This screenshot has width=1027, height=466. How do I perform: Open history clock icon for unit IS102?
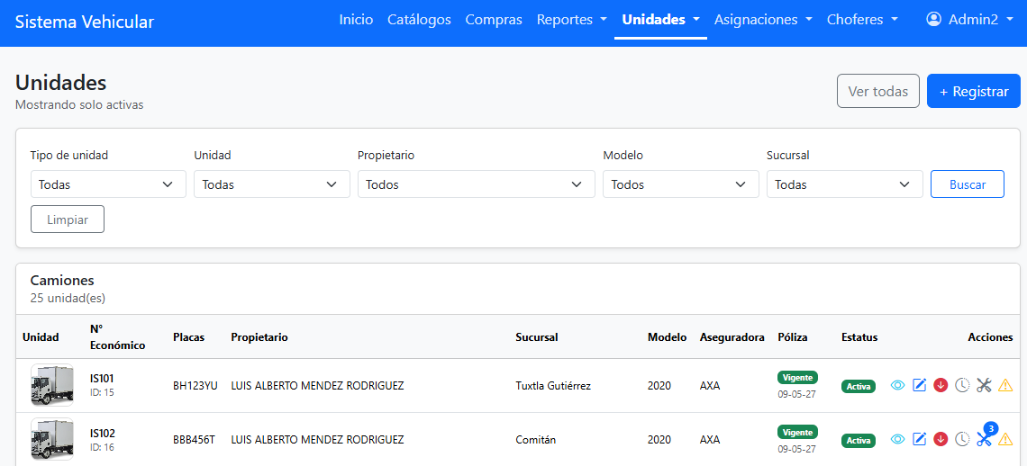coord(962,439)
